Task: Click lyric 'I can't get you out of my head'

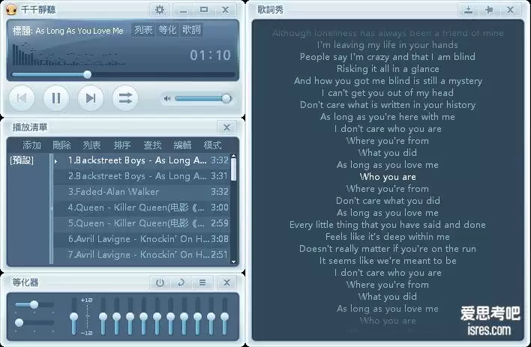Action: click(x=388, y=93)
